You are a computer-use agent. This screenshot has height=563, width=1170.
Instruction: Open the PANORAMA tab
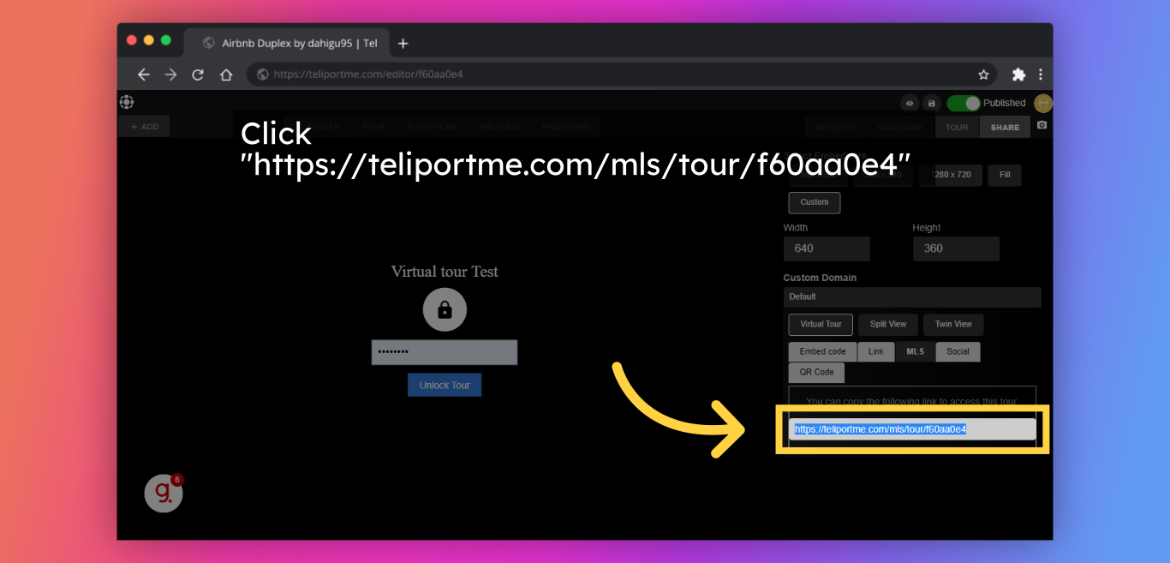(899, 127)
